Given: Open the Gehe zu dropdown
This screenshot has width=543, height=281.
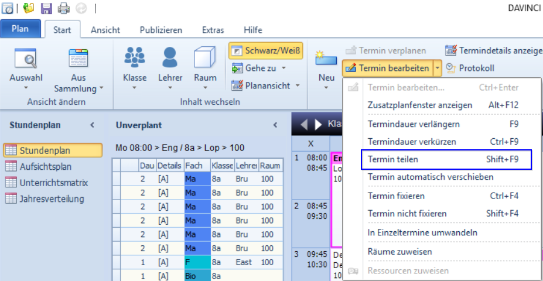Looking at the screenshot, I should 258,68.
